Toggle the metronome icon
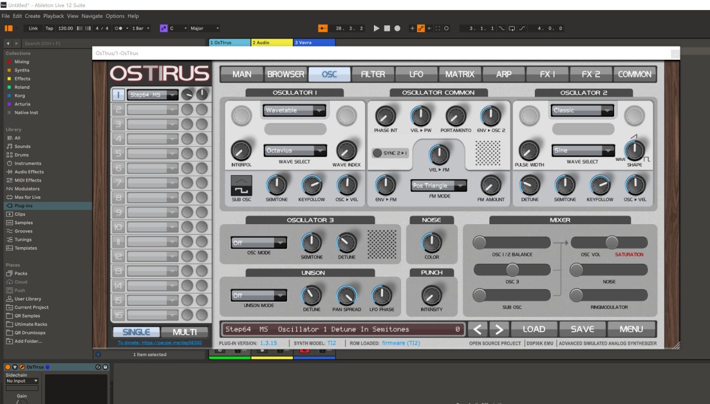Image resolution: width=710 pixels, height=404 pixels. tap(120, 28)
